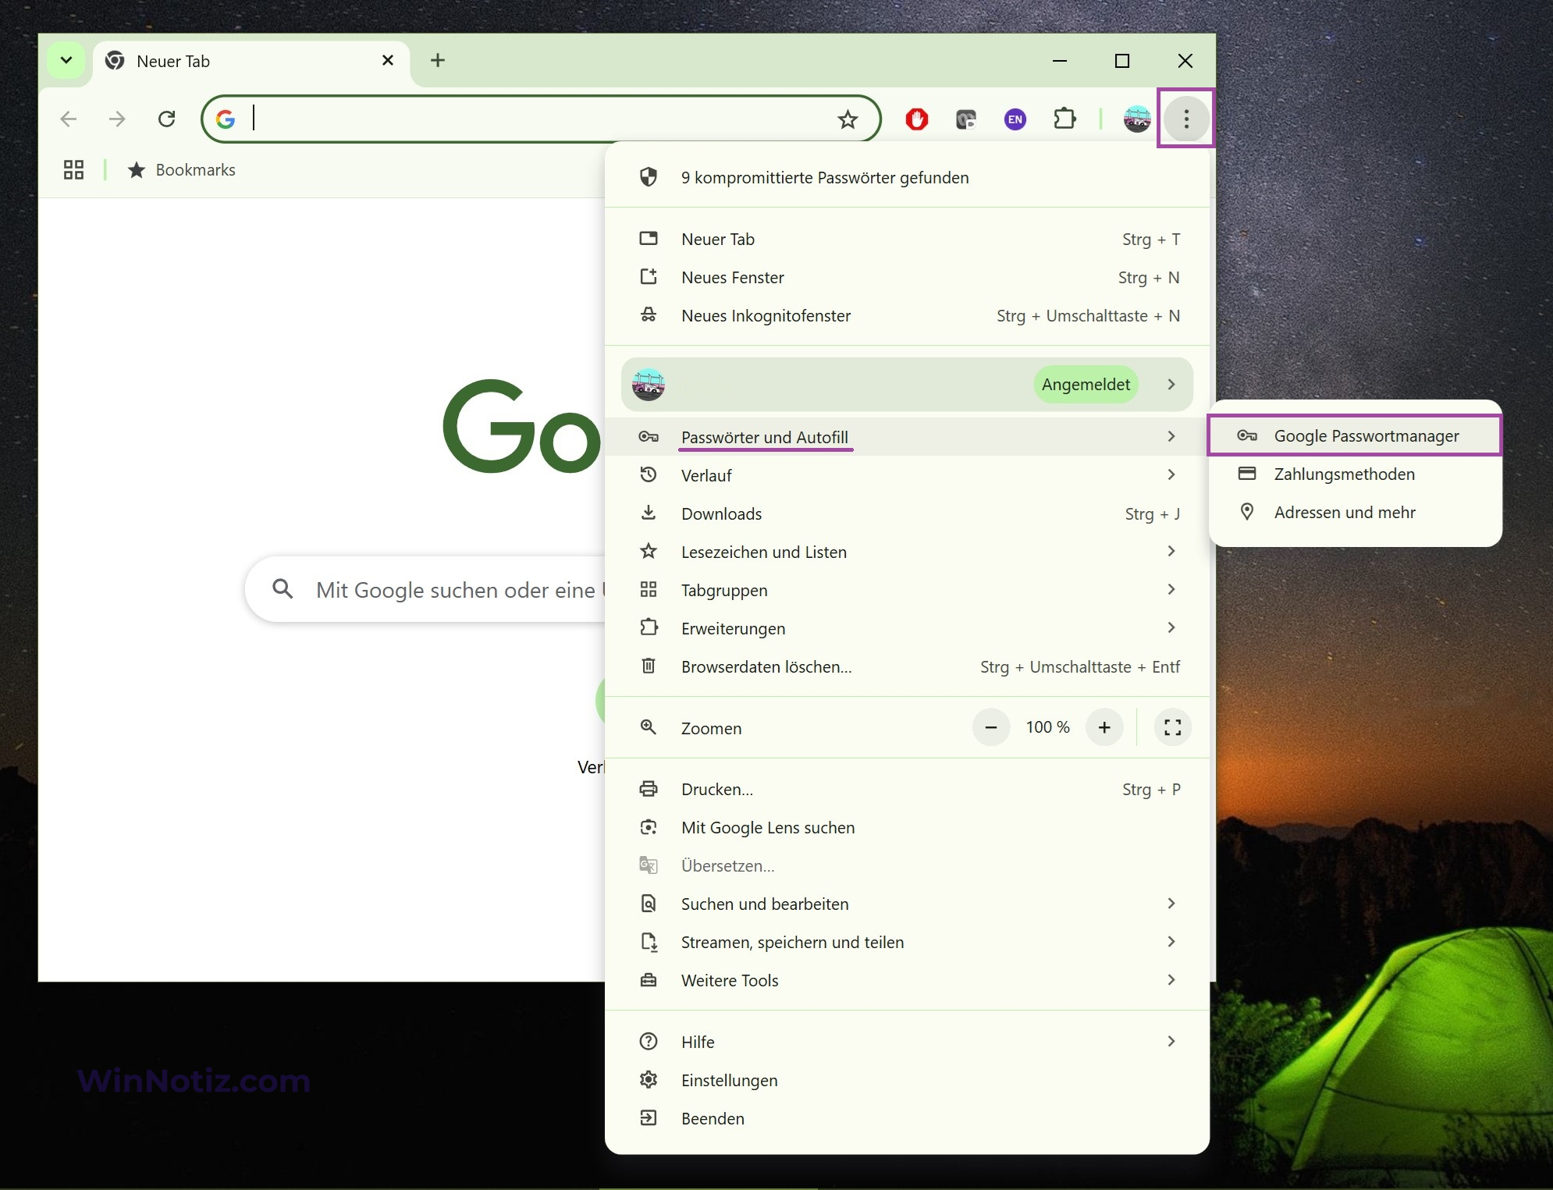Select Drucken… from the menu
Screen dimensions: 1553x1190
click(908, 789)
